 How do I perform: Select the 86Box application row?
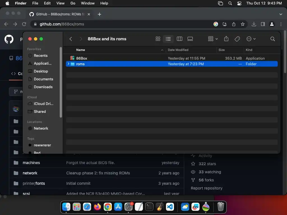pos(172,58)
